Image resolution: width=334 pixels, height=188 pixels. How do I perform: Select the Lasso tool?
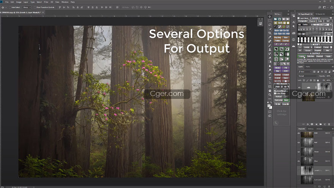270,25
